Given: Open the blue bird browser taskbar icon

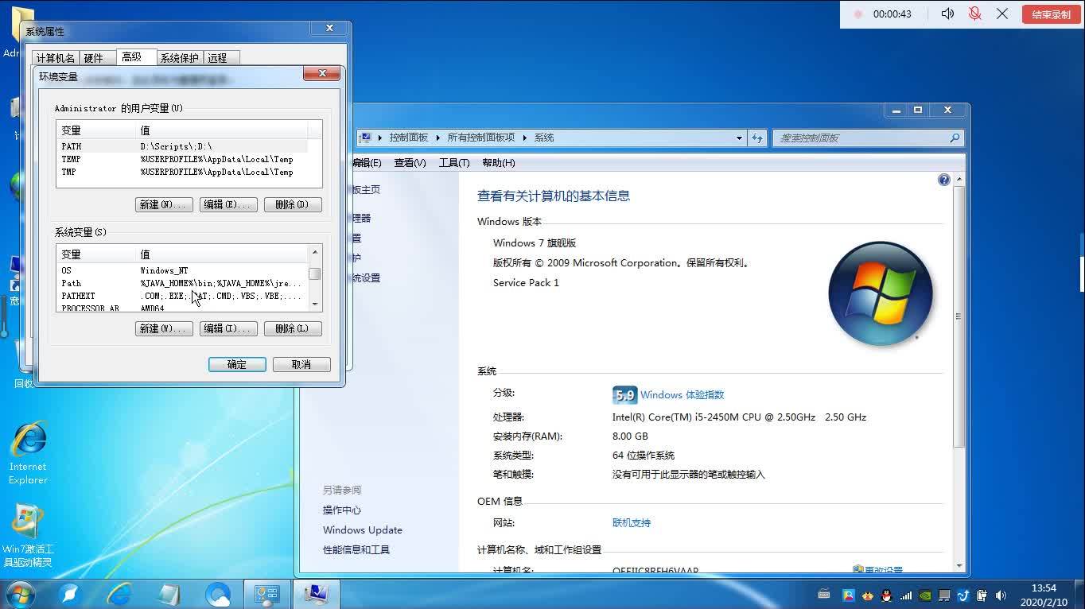Looking at the screenshot, I should [70, 594].
